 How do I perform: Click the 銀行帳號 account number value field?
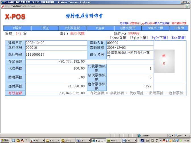coord(56,54)
